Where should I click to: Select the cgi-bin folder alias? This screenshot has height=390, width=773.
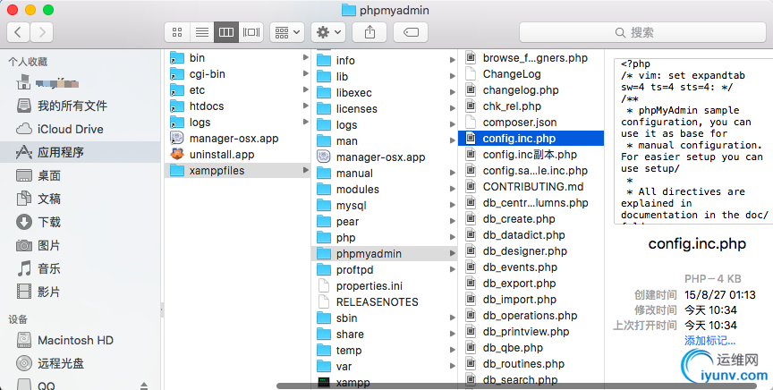click(x=237, y=74)
